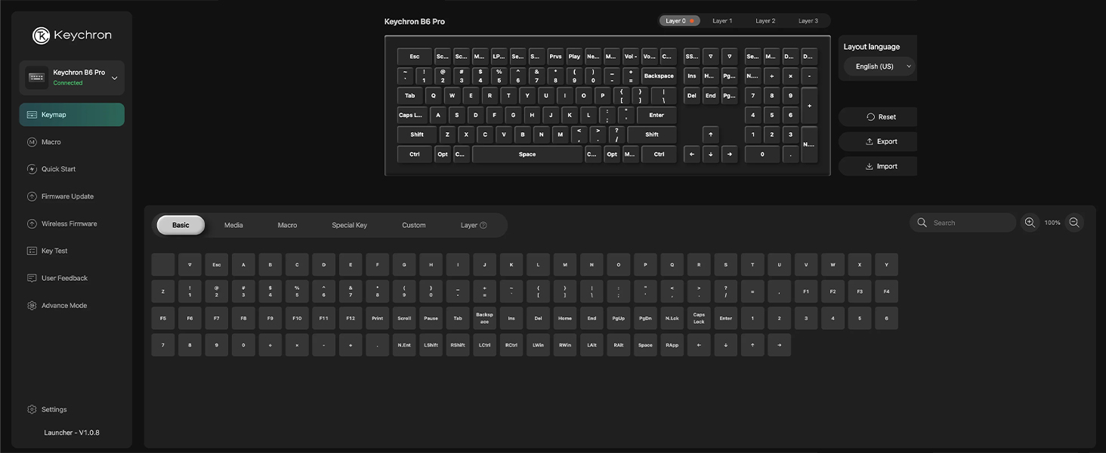The image size is (1106, 453).
Task: Export the keymap with the Export button
Action: click(878, 141)
